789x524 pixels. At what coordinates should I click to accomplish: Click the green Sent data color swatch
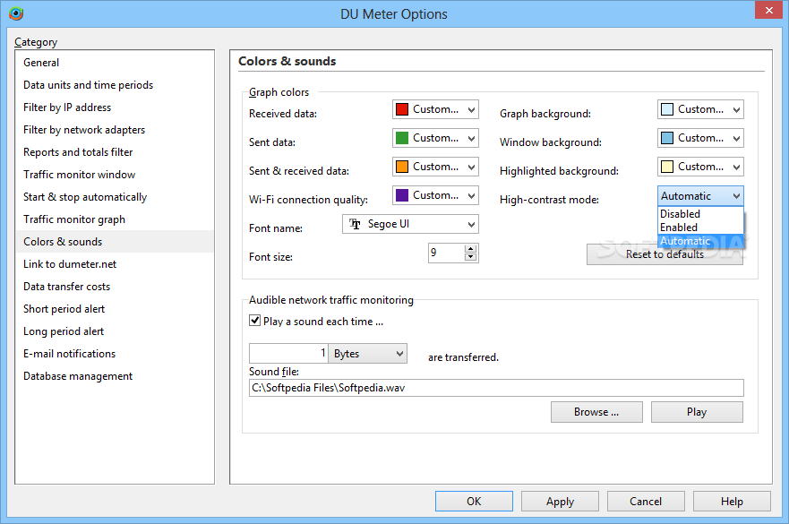coord(402,138)
